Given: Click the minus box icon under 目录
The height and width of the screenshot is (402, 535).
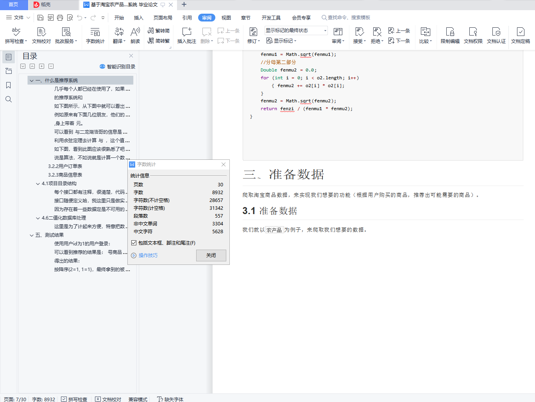Looking at the screenshot, I should pyautogui.click(x=51, y=66).
